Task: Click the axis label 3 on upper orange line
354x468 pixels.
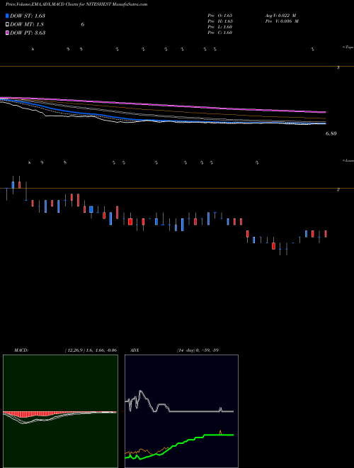Action: pyautogui.click(x=338, y=68)
